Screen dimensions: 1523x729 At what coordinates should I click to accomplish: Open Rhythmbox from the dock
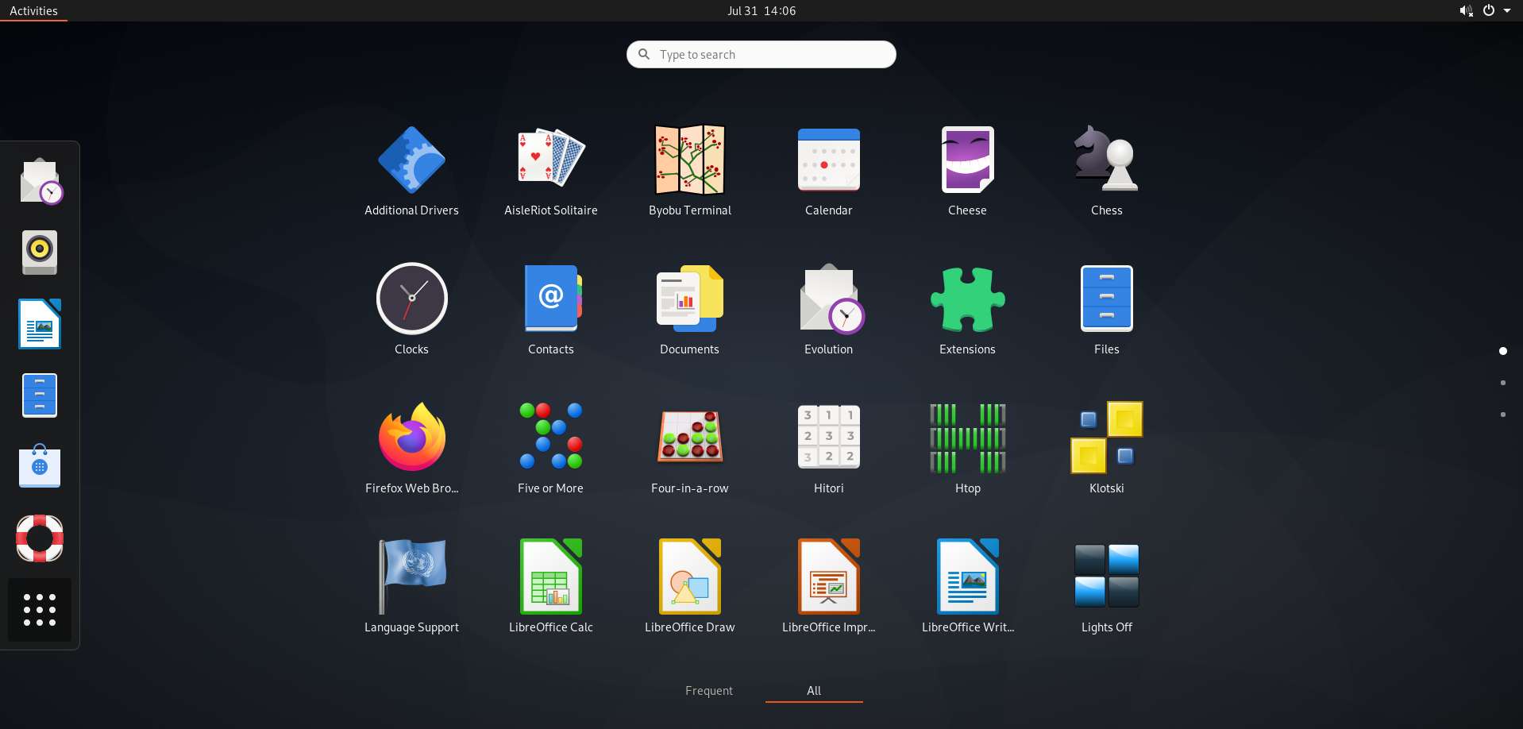point(40,252)
